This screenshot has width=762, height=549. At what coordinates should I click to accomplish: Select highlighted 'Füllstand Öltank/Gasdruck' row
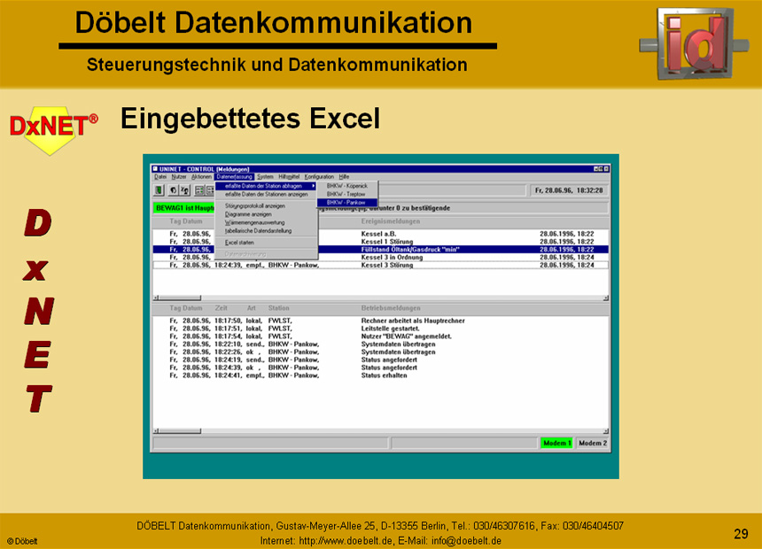(380, 249)
